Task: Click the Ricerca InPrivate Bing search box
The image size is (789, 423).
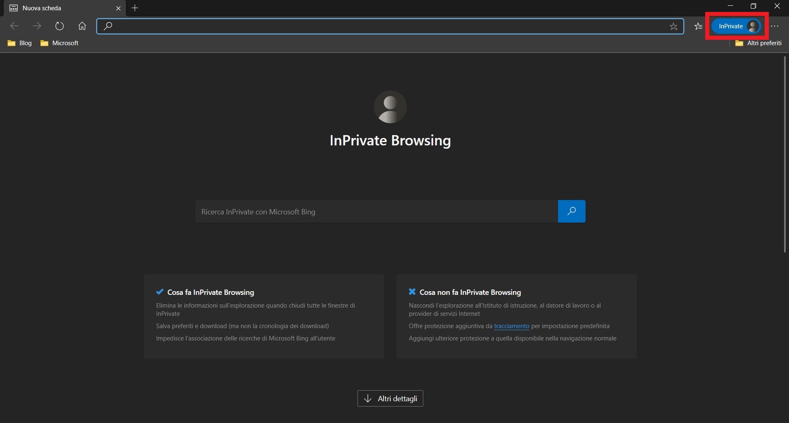Action: tap(376, 211)
